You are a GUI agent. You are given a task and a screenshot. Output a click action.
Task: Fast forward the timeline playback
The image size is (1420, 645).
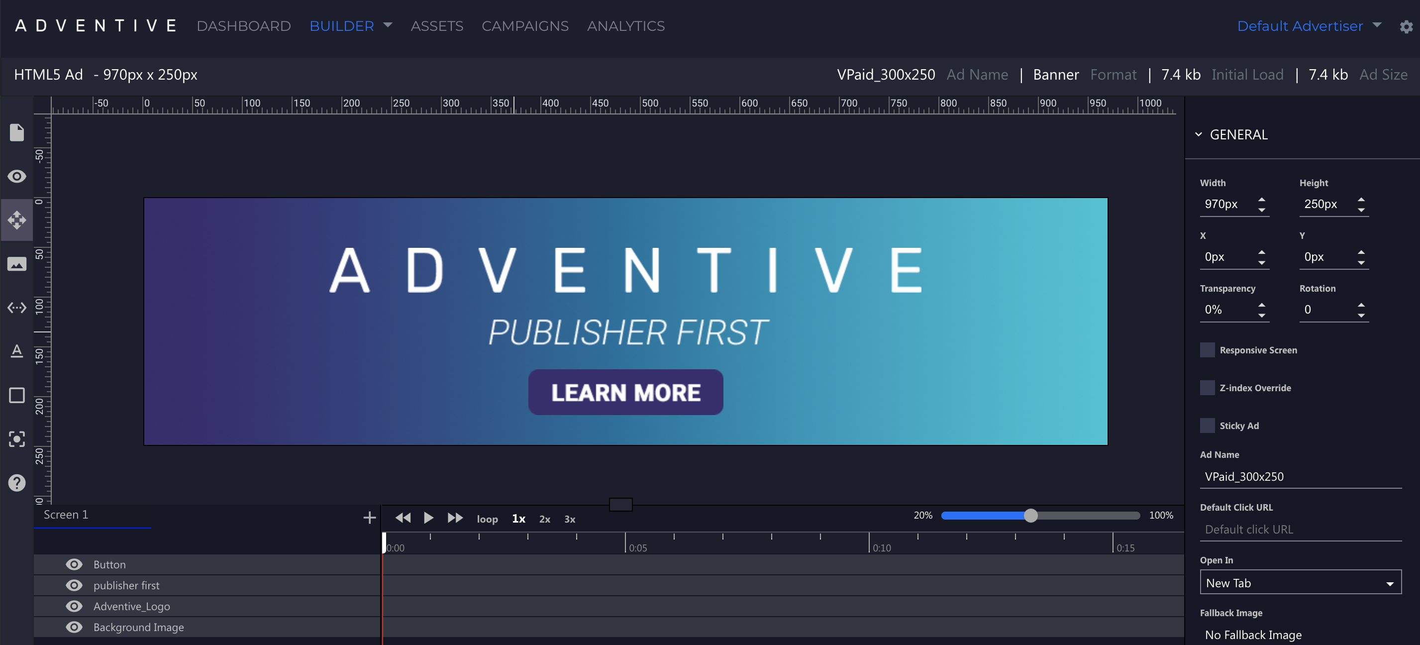click(x=455, y=518)
